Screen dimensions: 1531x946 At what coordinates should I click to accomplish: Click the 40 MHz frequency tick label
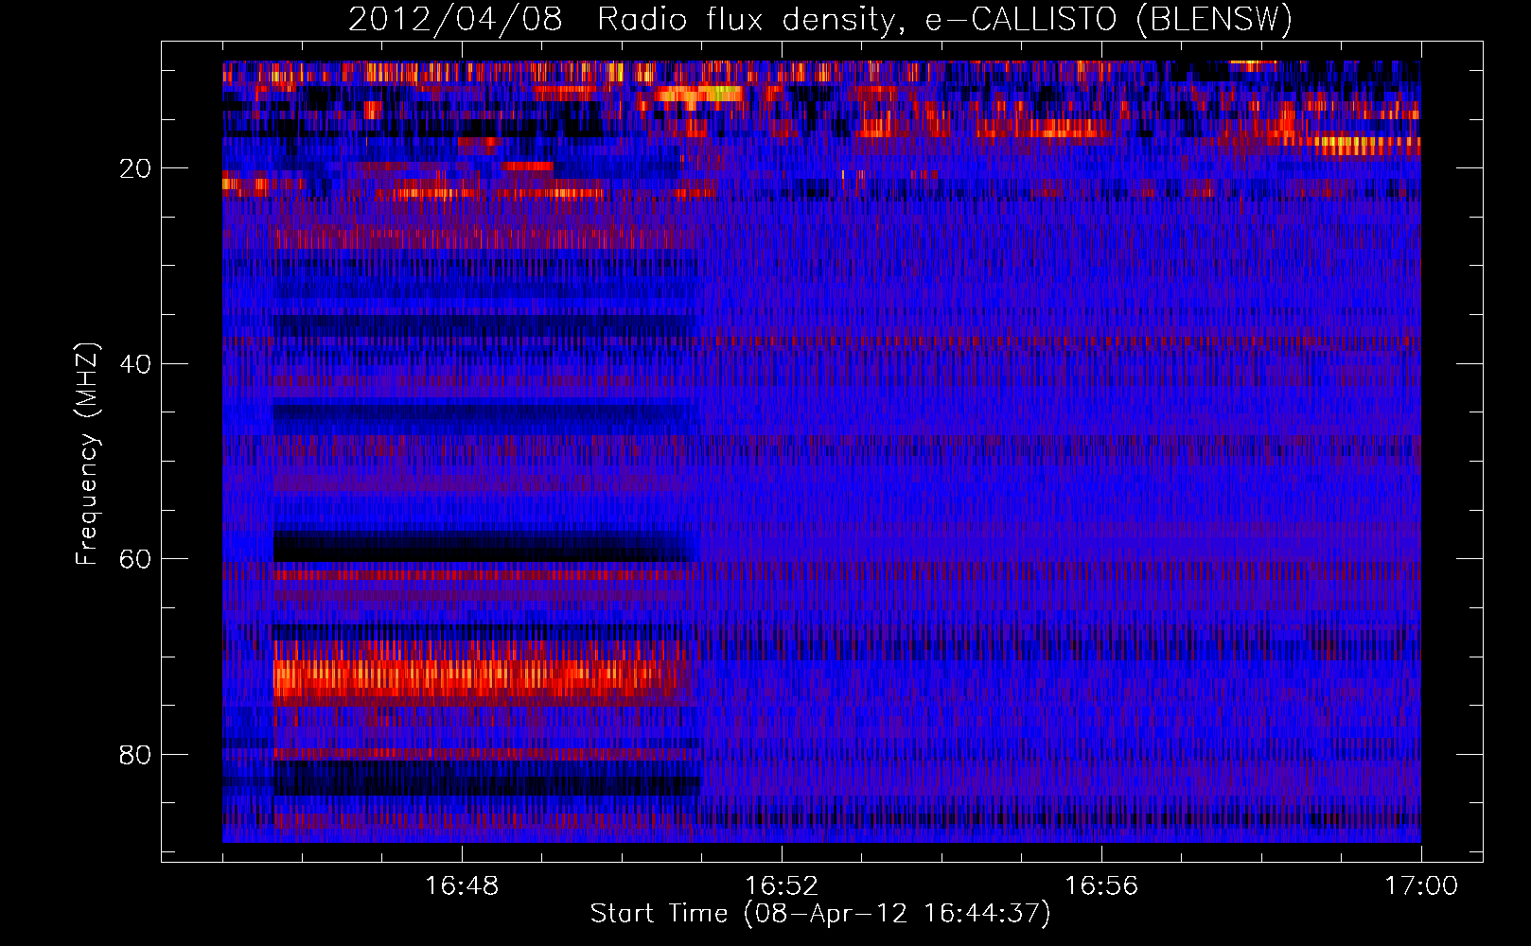[135, 364]
